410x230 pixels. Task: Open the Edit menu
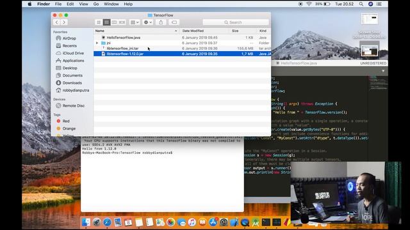coord(70,4)
